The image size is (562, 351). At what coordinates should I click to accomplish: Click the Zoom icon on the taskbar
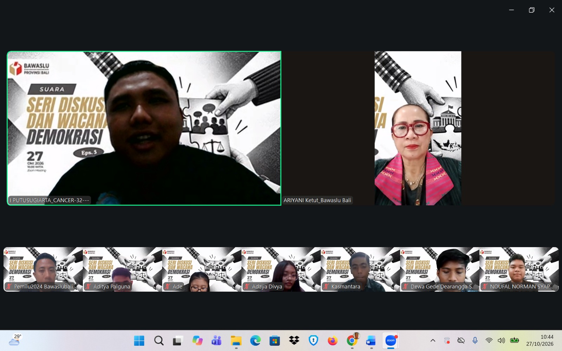click(x=391, y=340)
